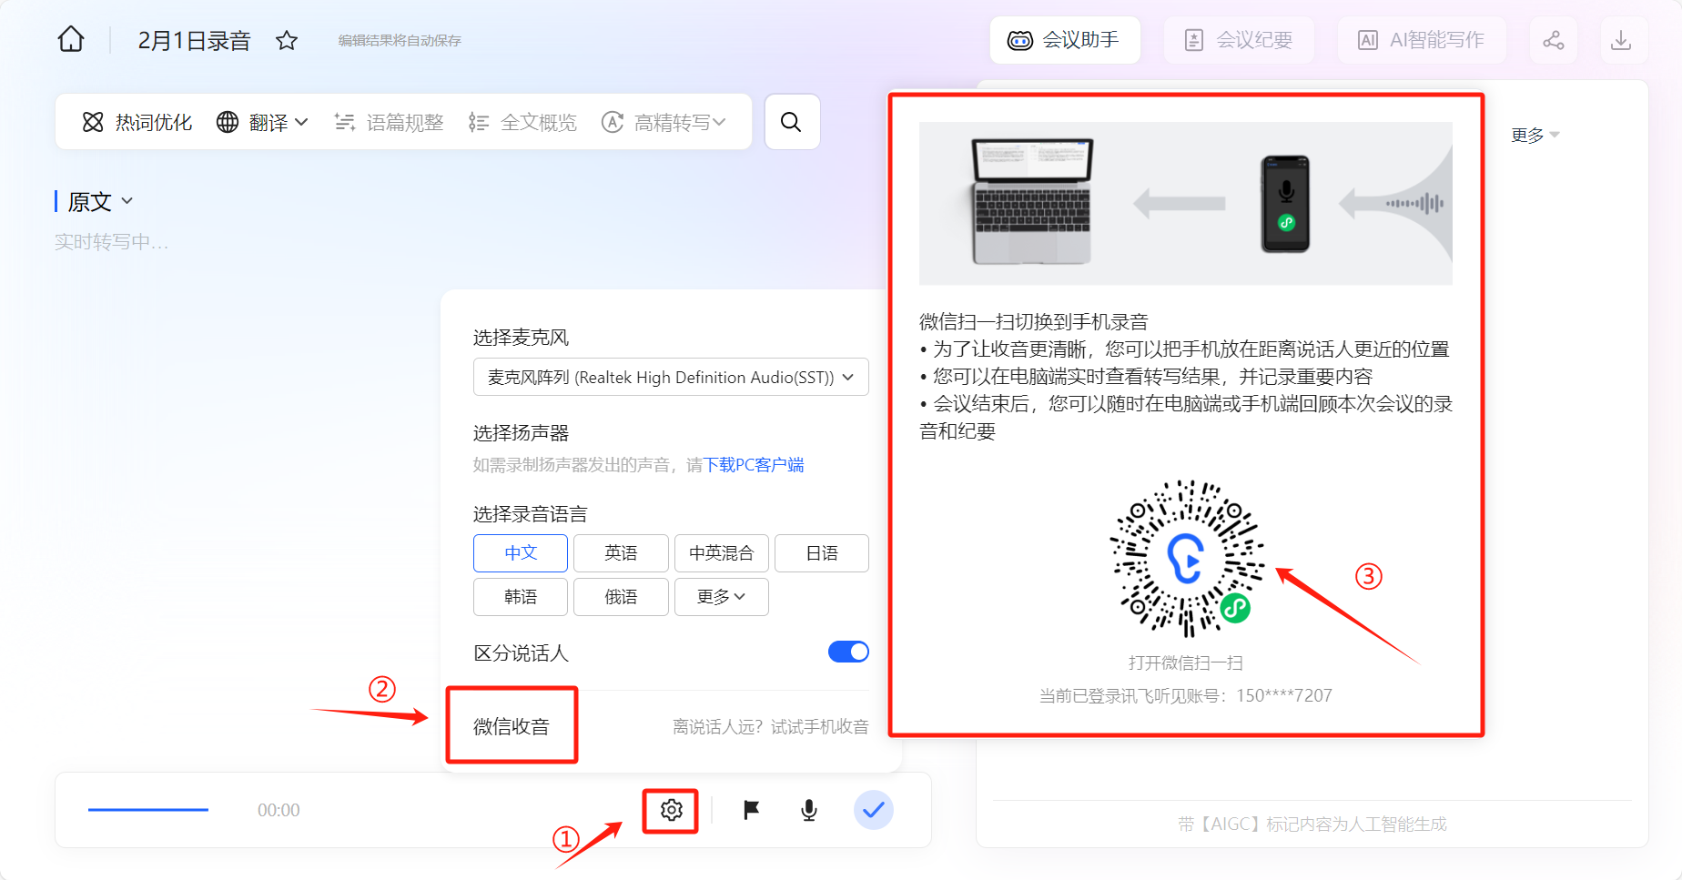Switch to the 会议助手 tab
1682x880 pixels.
point(1064,40)
